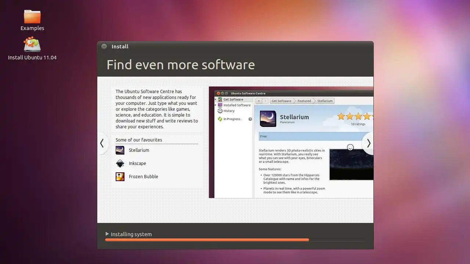Click the In Progress count badge

pos(250,119)
